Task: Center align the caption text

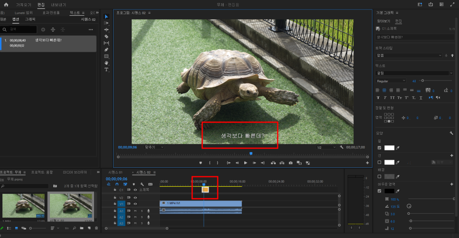Action: [x=384, y=90]
